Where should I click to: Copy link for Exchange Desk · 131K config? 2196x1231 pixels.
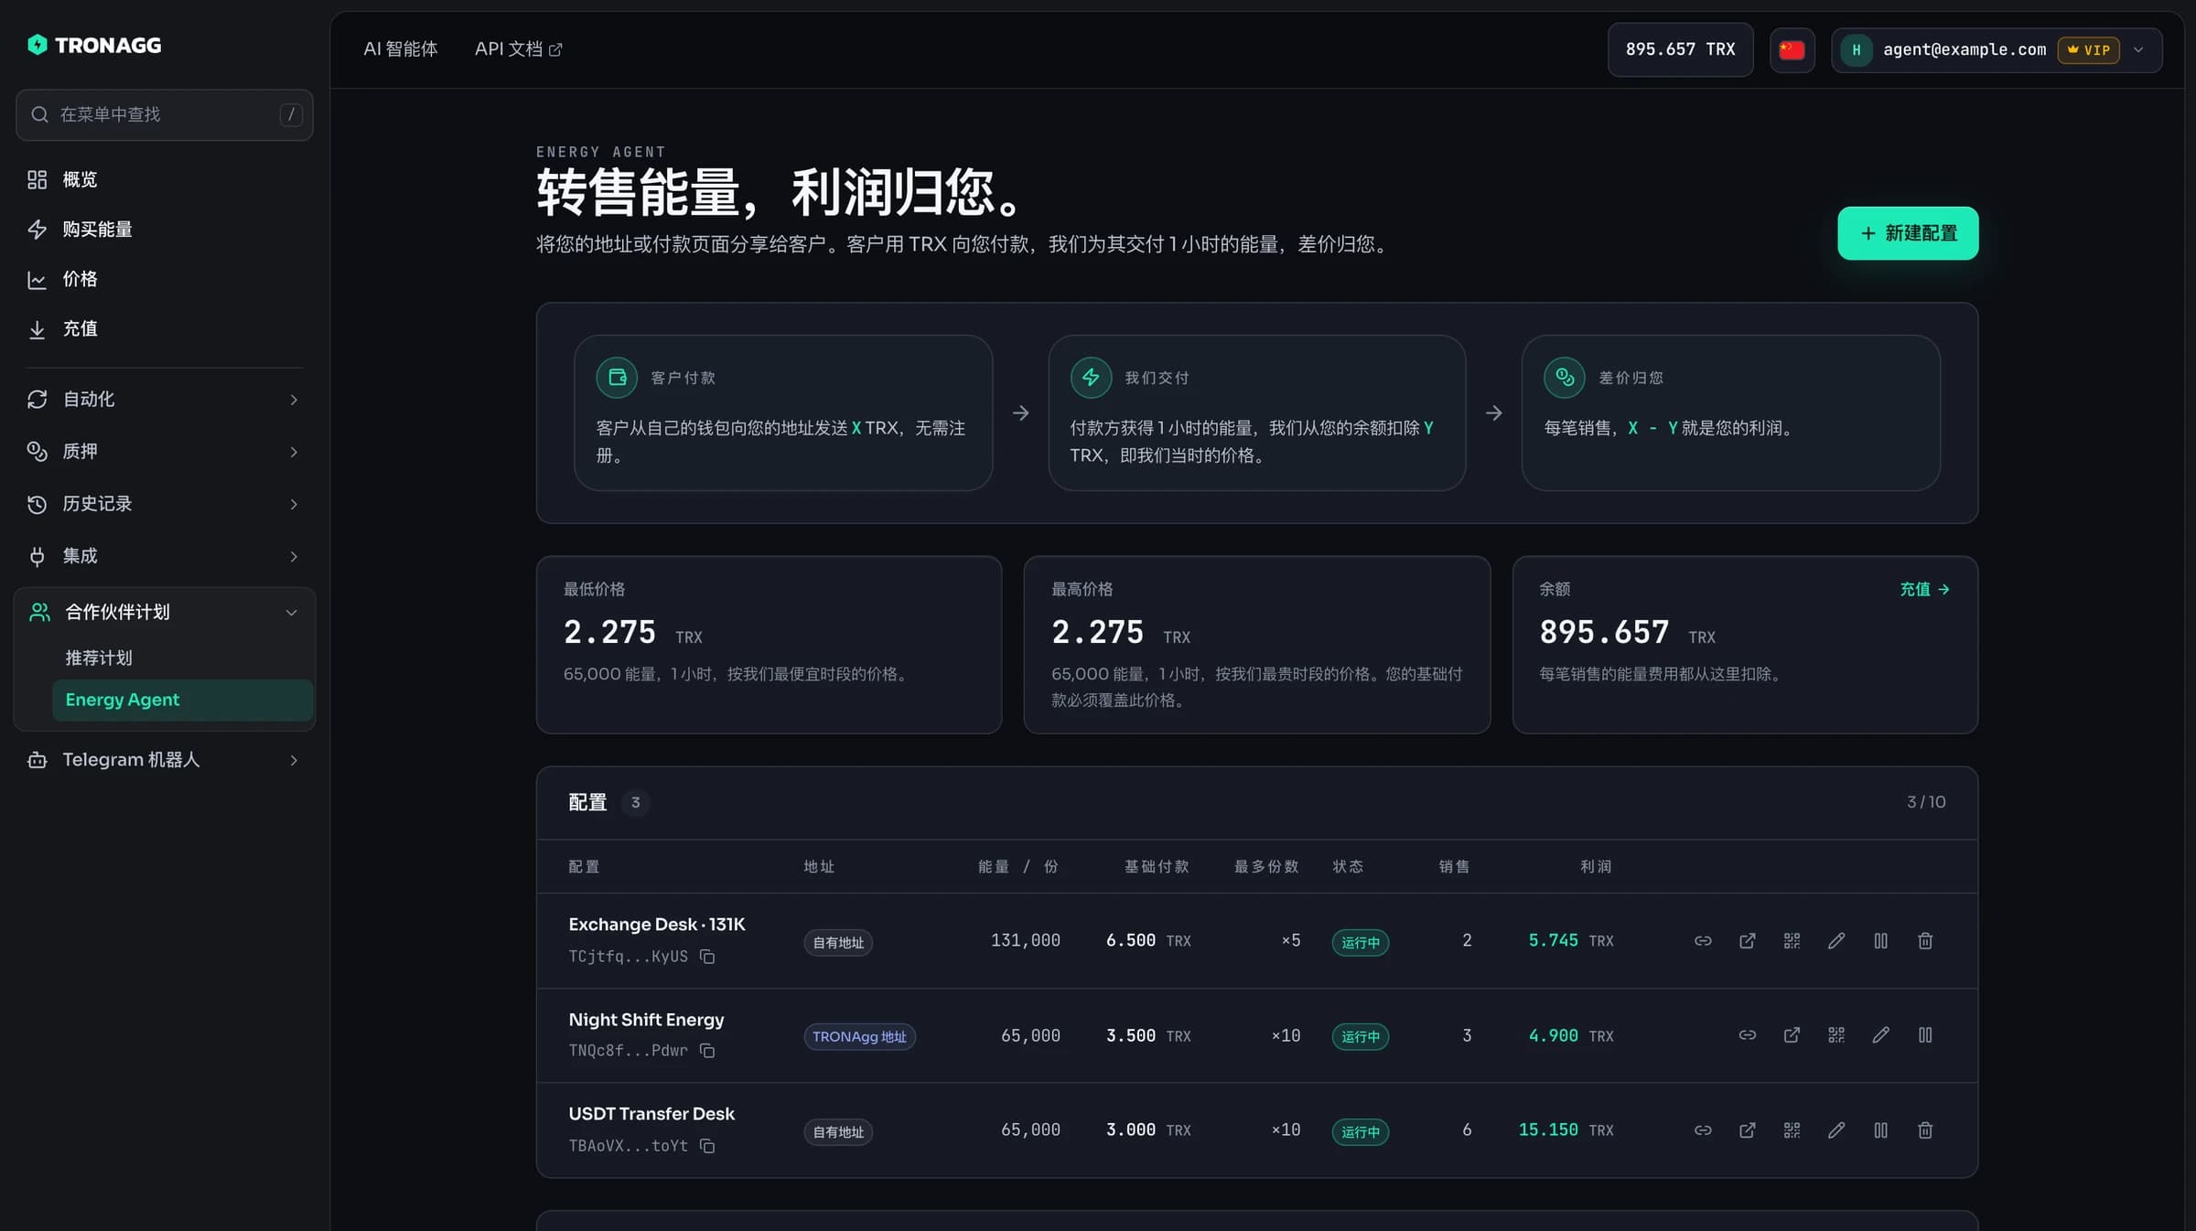[1702, 941]
